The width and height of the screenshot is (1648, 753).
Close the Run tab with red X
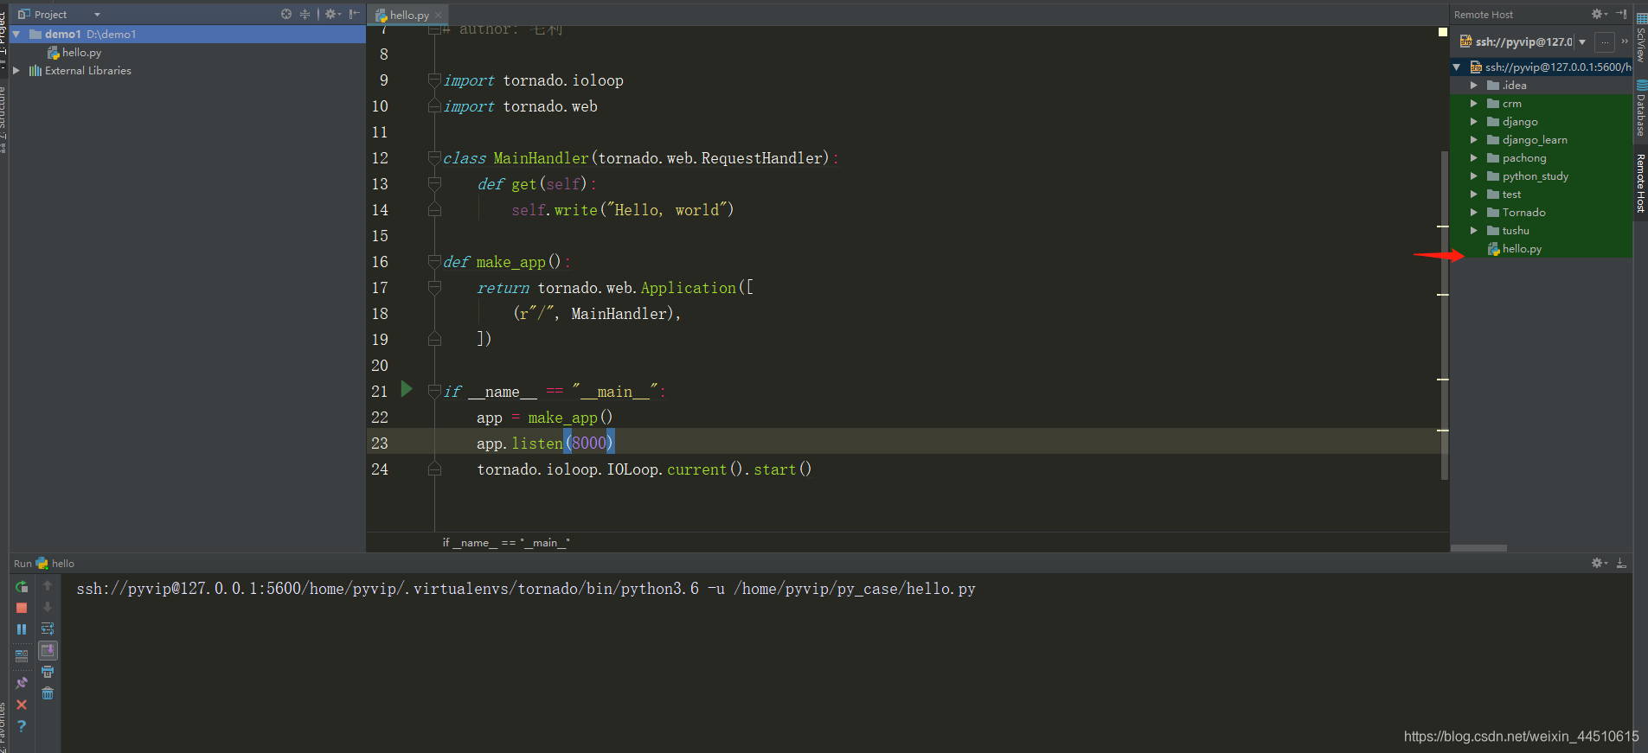tap(22, 705)
